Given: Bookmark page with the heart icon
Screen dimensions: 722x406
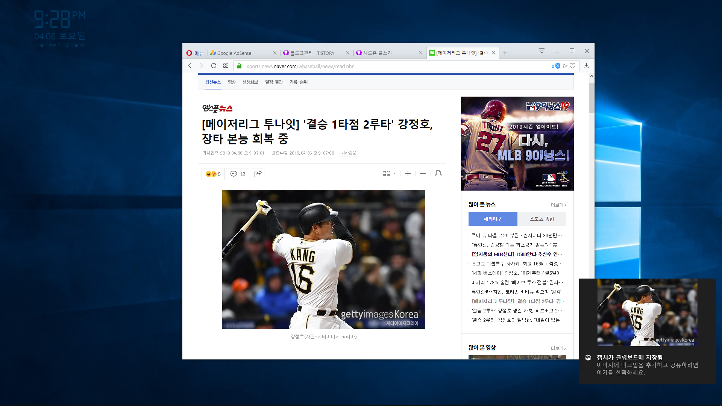Looking at the screenshot, I should point(573,66).
